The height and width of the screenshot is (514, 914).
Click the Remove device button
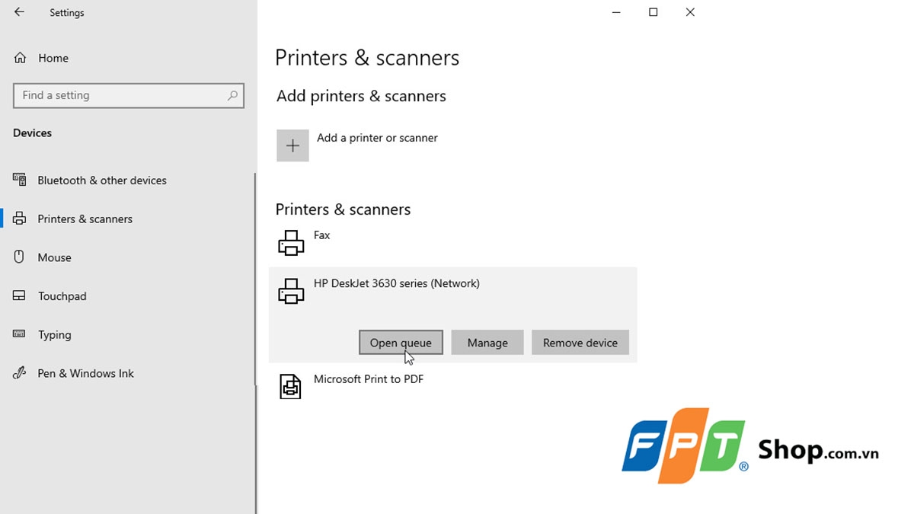580,343
